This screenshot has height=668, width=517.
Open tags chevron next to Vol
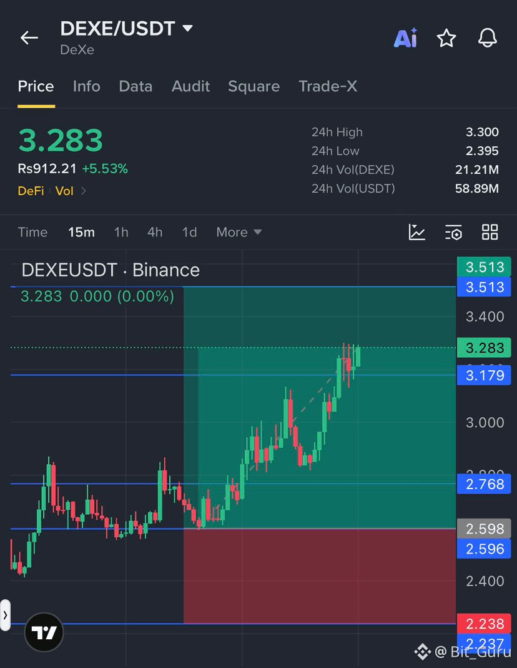(x=83, y=191)
